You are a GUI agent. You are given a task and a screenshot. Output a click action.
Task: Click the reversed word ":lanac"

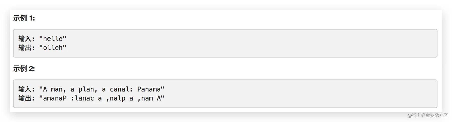tap(82, 98)
